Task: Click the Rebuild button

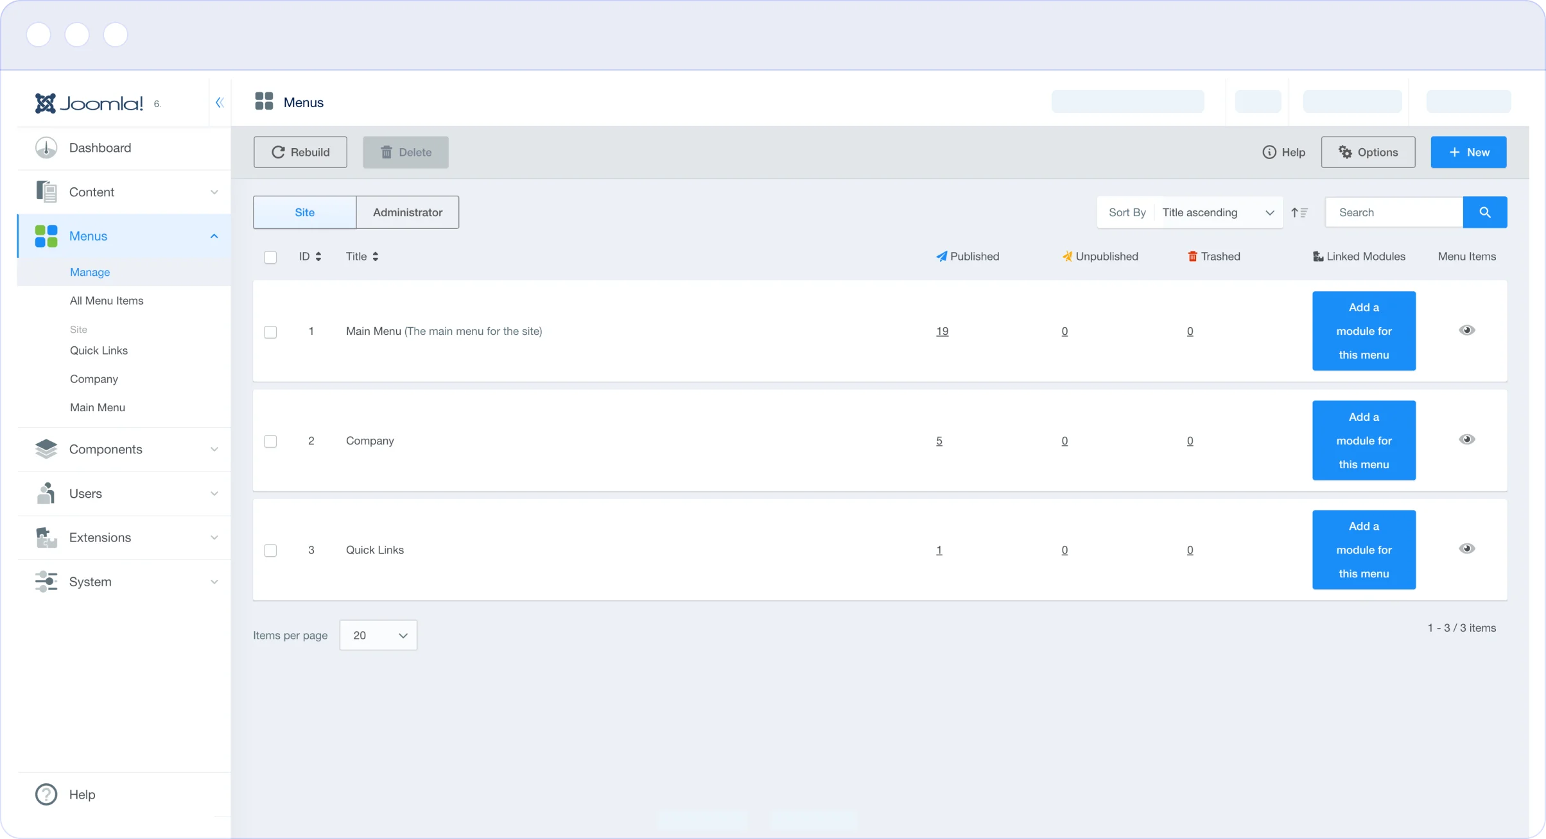Action: 300,152
